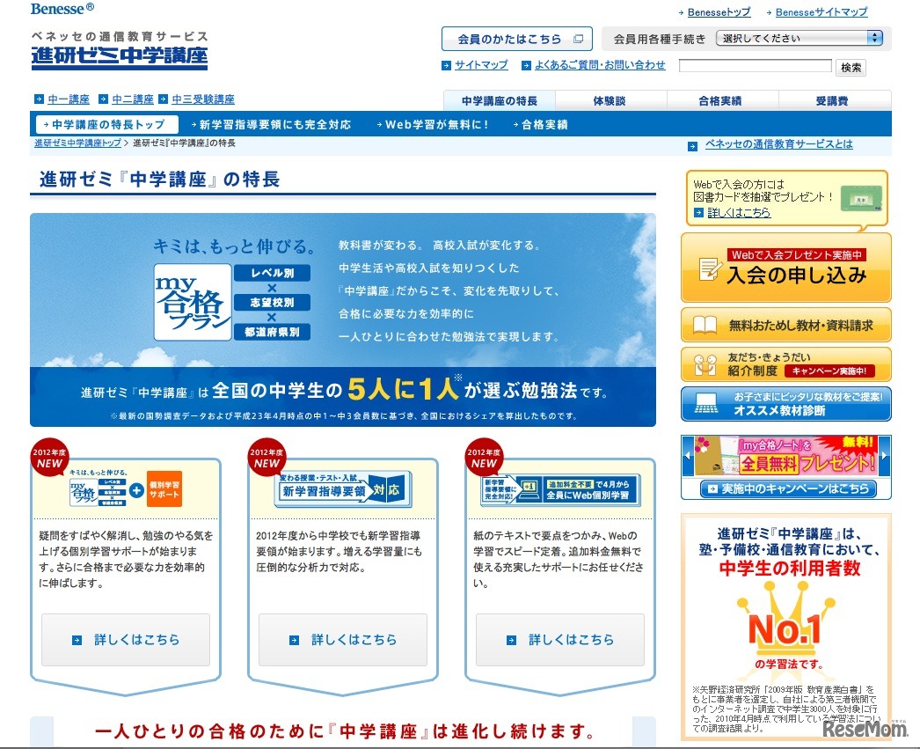Image resolution: width=920 pixels, height=749 pixels.
Task: Click the new-window icon in 会員のかたはこちら
Action: 578,40
